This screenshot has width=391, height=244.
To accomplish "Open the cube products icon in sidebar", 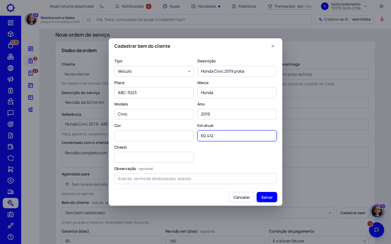I will 11,34.
